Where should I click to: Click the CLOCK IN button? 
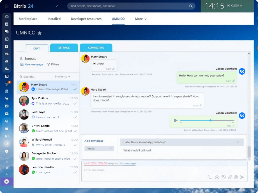[235, 6]
